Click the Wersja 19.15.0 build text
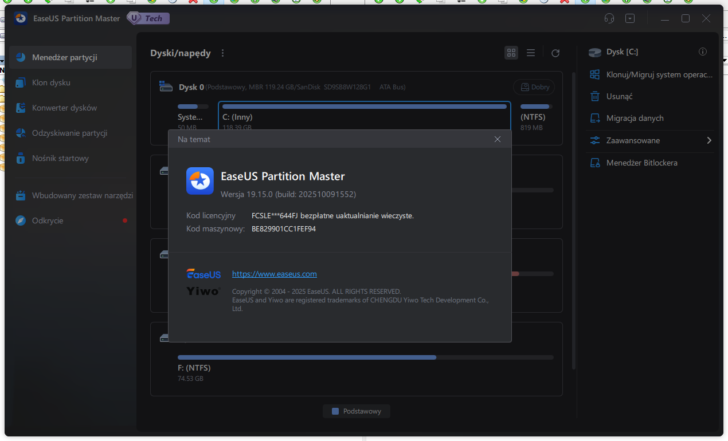 (288, 194)
